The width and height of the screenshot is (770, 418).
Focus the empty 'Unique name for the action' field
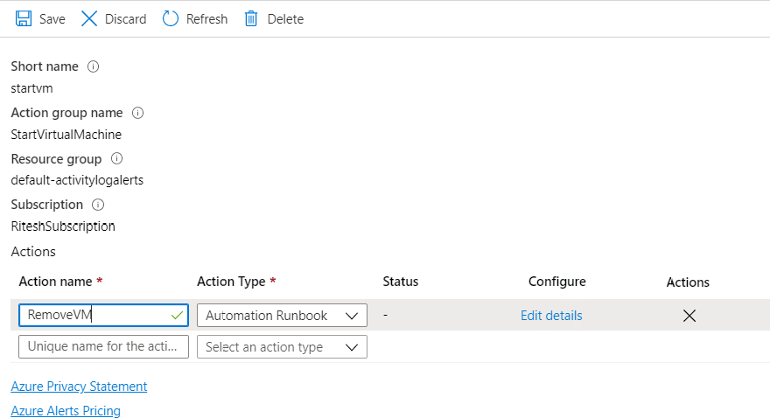103,347
